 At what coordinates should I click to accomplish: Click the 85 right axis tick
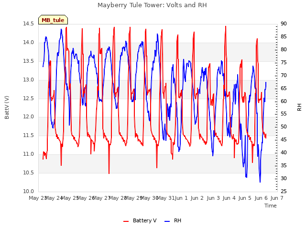point(284,37)
